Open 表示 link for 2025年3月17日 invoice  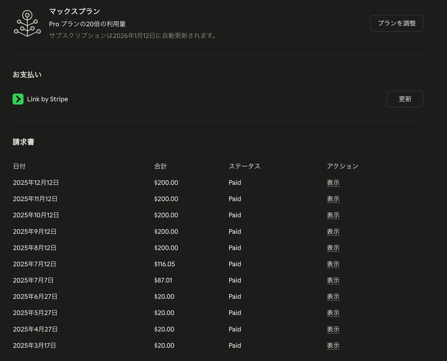[x=333, y=346]
